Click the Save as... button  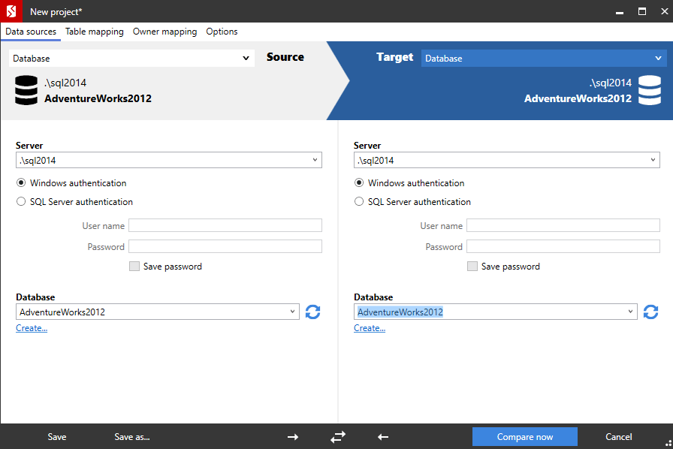pyautogui.click(x=131, y=437)
